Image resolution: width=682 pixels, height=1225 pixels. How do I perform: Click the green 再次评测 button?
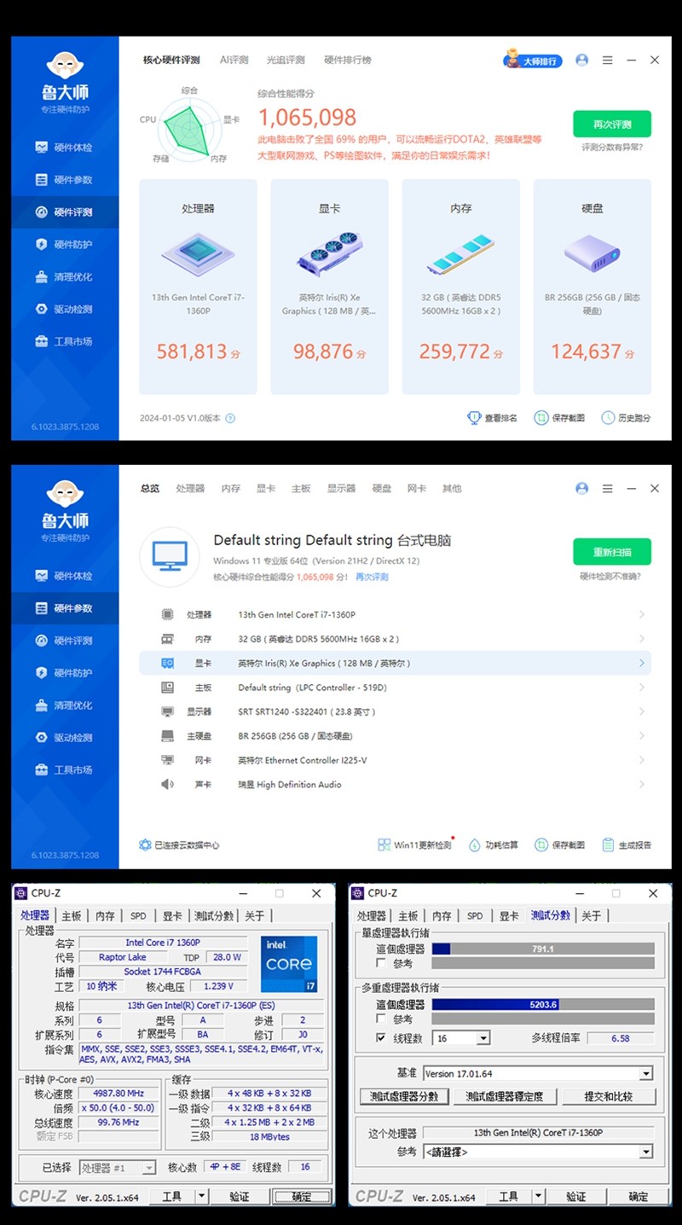click(612, 125)
